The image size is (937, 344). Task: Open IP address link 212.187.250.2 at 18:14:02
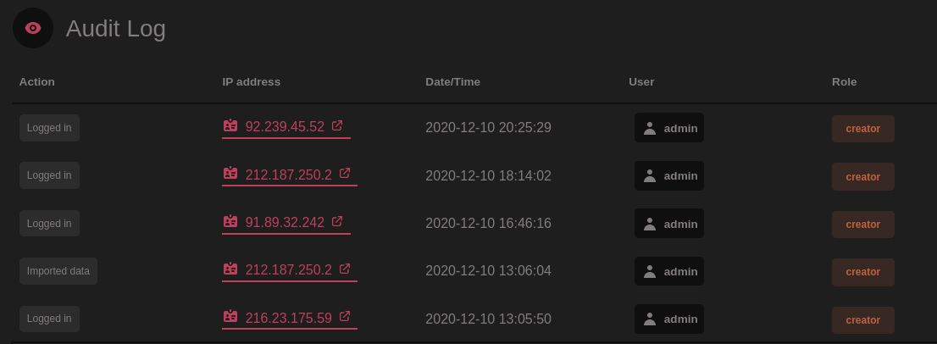pos(288,175)
